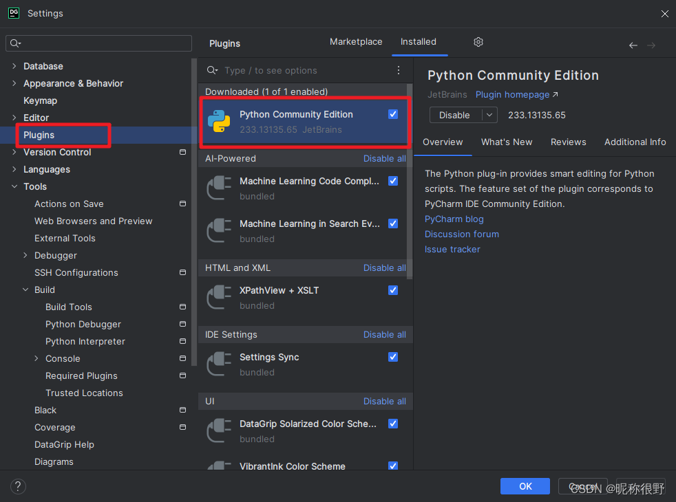The image size is (676, 502).
Task: Expand the Console node
Action: 36,359
